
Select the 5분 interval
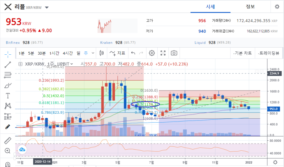pyautogui.click(x=31, y=53)
